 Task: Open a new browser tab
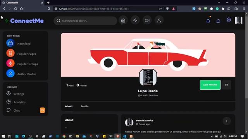[x=48, y=3]
